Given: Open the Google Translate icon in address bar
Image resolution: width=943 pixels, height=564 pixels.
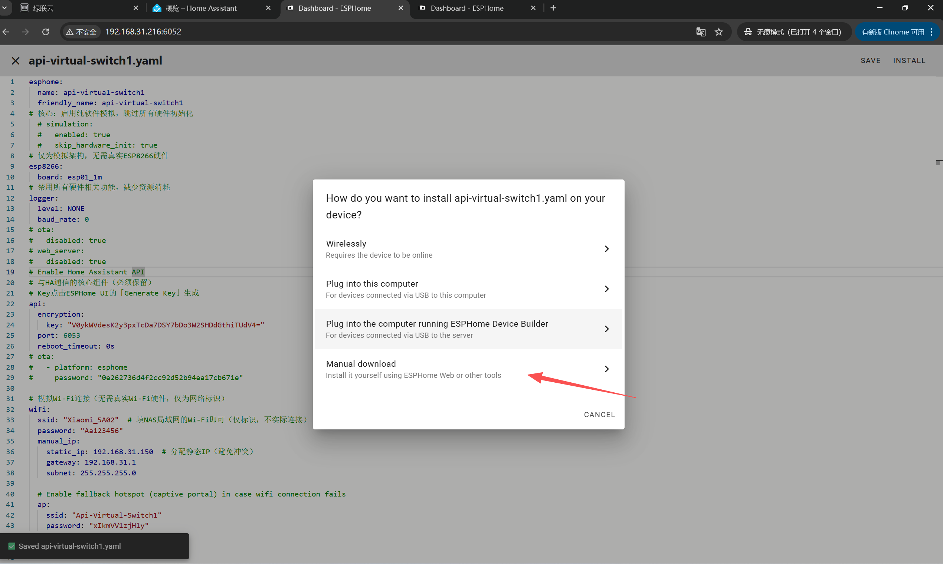Looking at the screenshot, I should [x=700, y=32].
